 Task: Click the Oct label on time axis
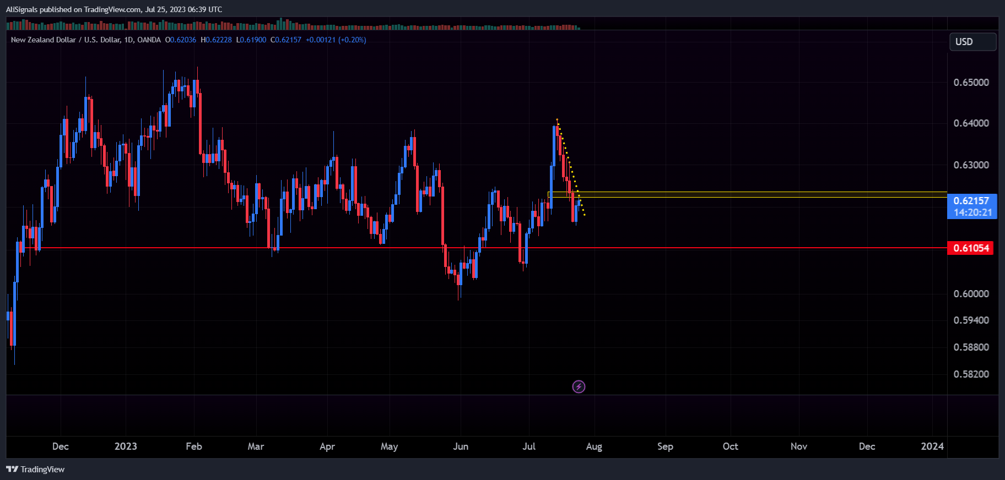click(731, 446)
